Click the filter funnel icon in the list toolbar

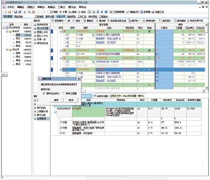click(x=97, y=21)
